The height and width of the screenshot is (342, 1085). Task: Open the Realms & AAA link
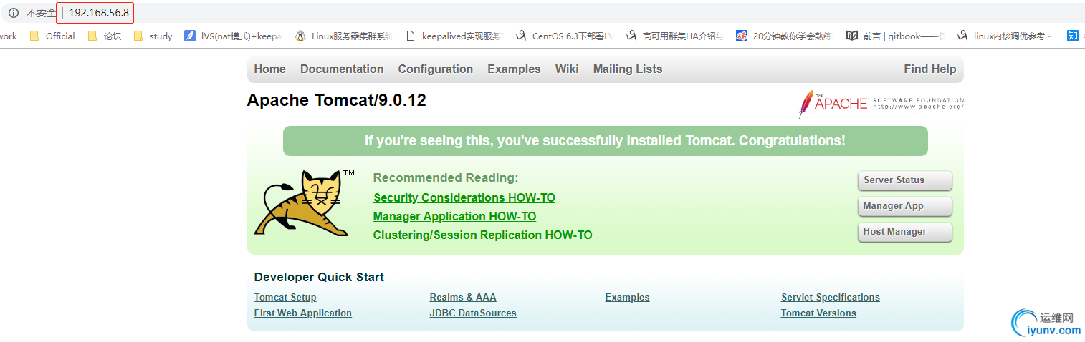(463, 298)
